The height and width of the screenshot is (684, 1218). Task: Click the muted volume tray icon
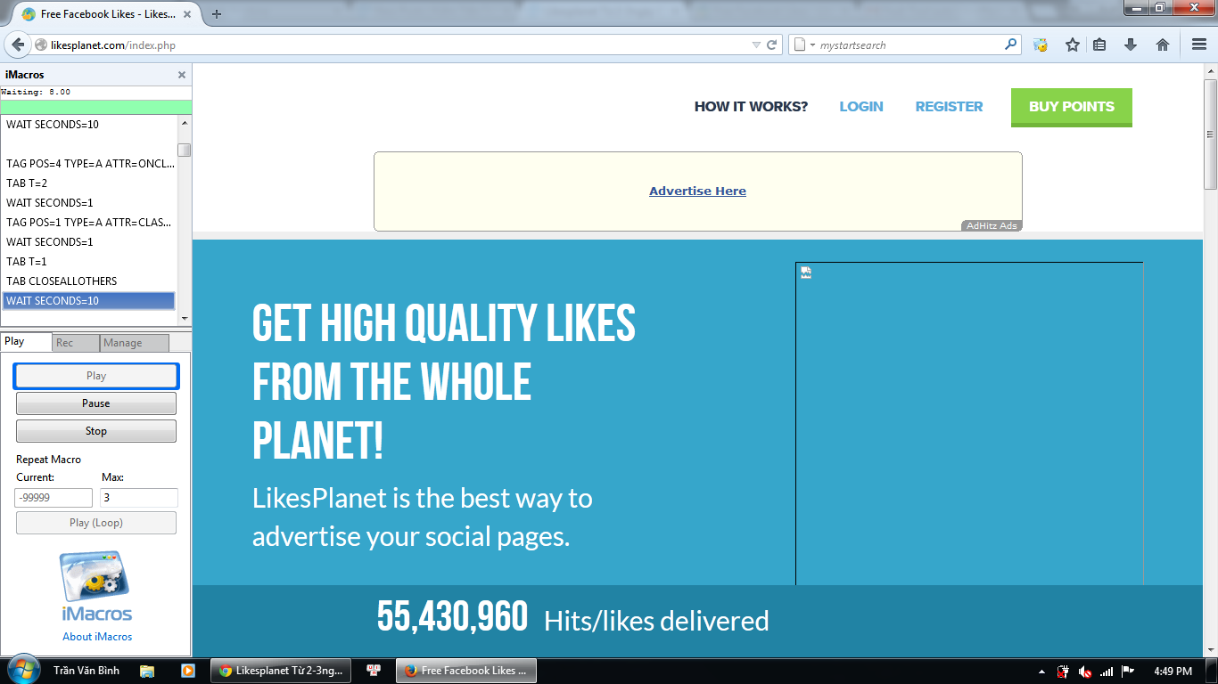click(1085, 672)
